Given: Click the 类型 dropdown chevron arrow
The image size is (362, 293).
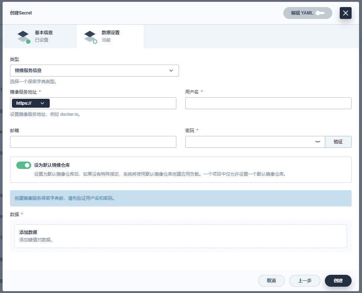Looking at the screenshot, I should (171, 71).
